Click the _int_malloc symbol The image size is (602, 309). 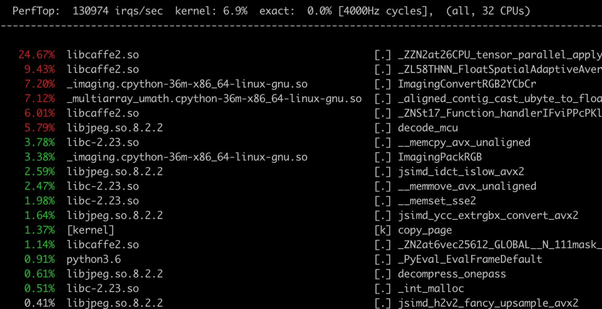(x=431, y=289)
